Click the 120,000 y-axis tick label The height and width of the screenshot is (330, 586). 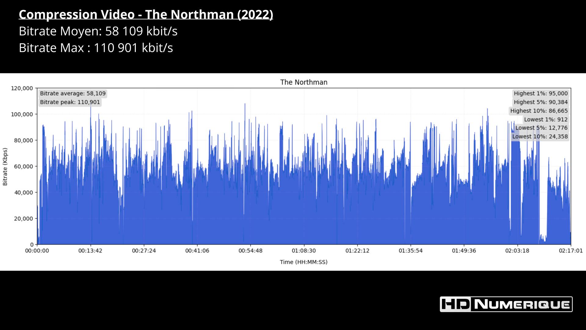coord(22,88)
